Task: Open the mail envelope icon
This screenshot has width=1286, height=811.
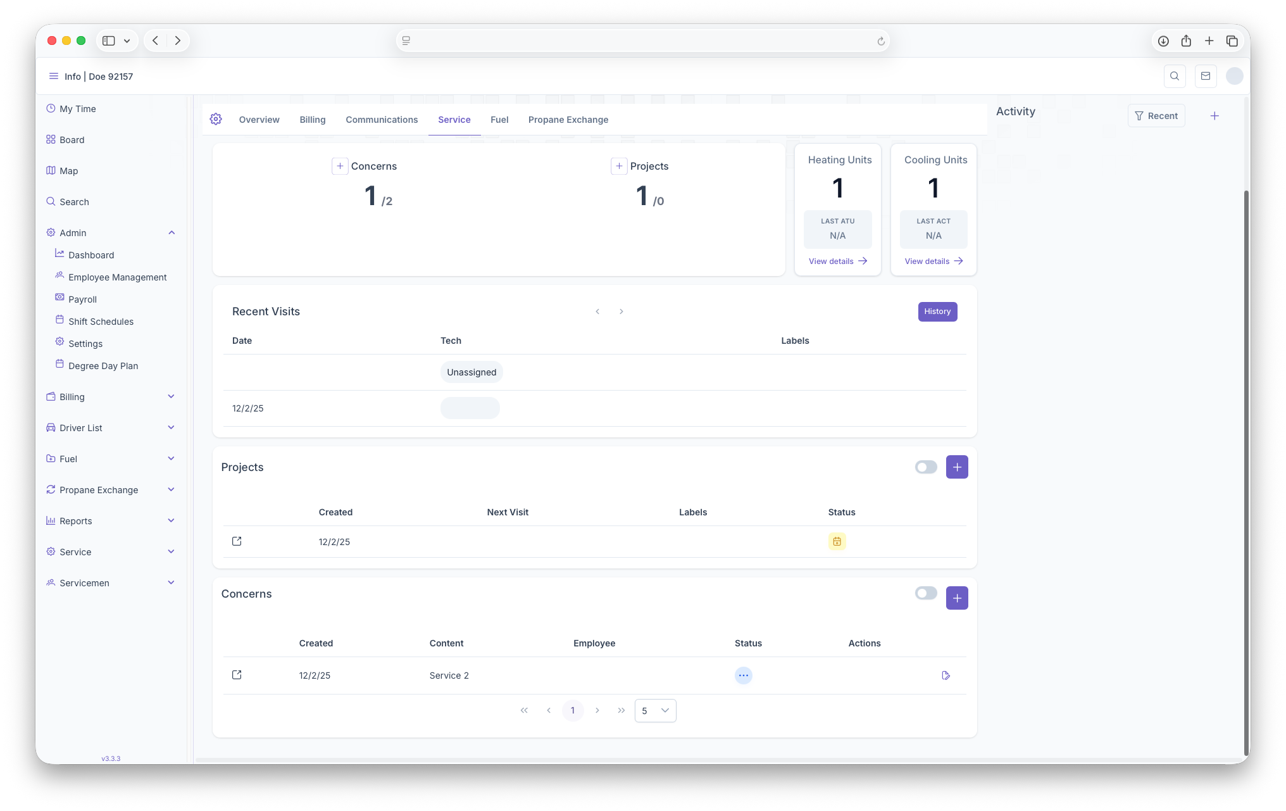Action: (1206, 76)
